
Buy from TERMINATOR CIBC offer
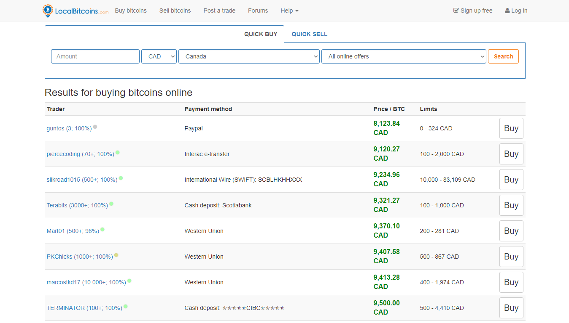511,308
